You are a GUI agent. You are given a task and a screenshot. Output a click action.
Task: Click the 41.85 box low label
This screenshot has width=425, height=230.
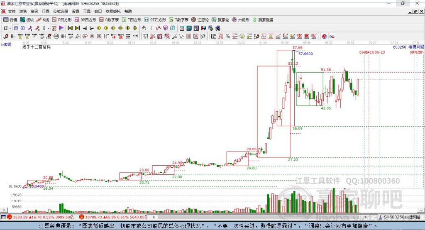pos(326,108)
